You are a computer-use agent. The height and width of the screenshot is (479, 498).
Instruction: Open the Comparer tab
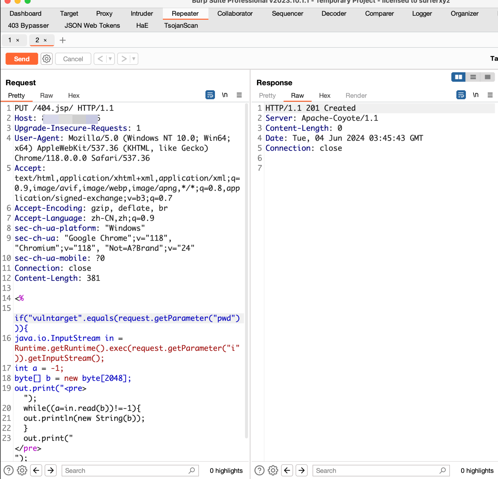pyautogui.click(x=379, y=13)
